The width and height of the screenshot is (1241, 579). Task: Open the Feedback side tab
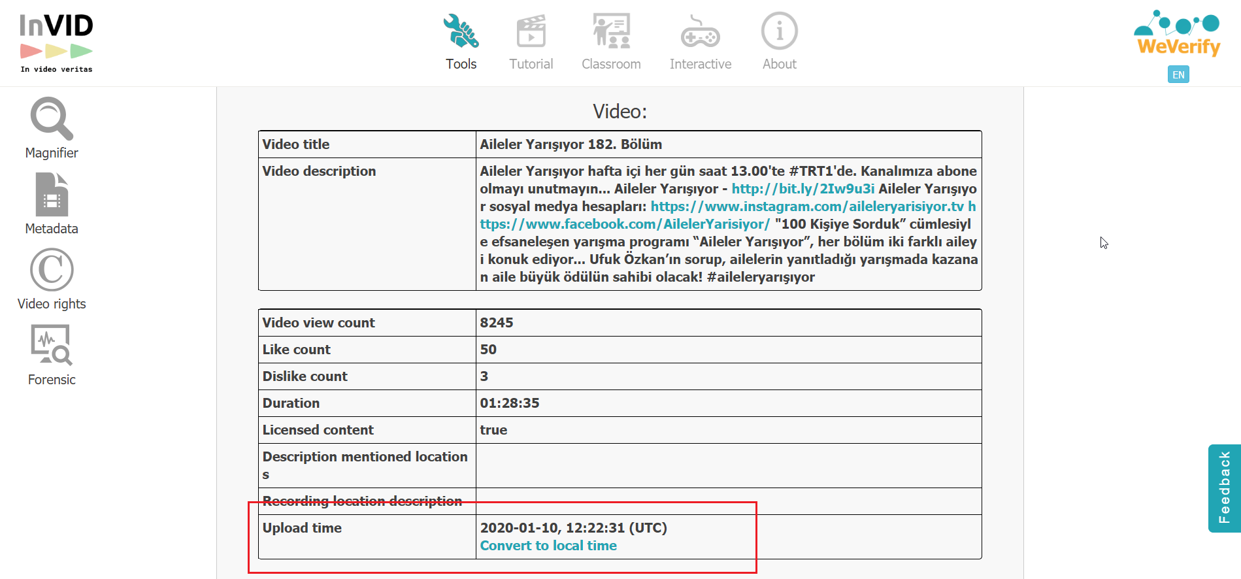click(1224, 488)
